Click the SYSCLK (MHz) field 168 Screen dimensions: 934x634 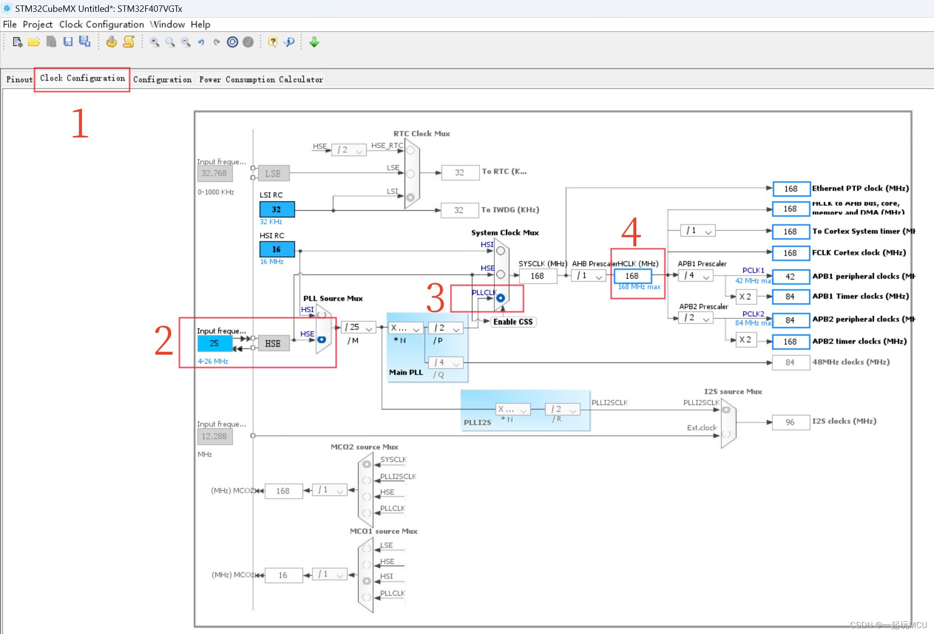pyautogui.click(x=537, y=276)
